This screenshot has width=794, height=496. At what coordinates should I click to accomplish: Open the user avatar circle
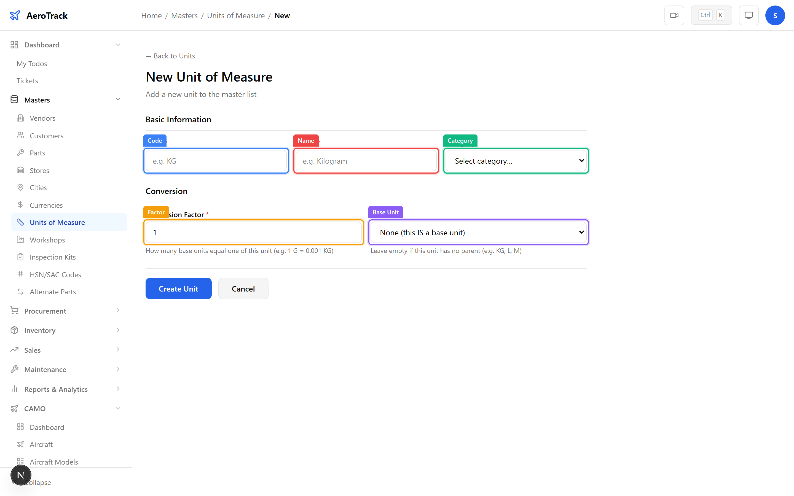[775, 15]
